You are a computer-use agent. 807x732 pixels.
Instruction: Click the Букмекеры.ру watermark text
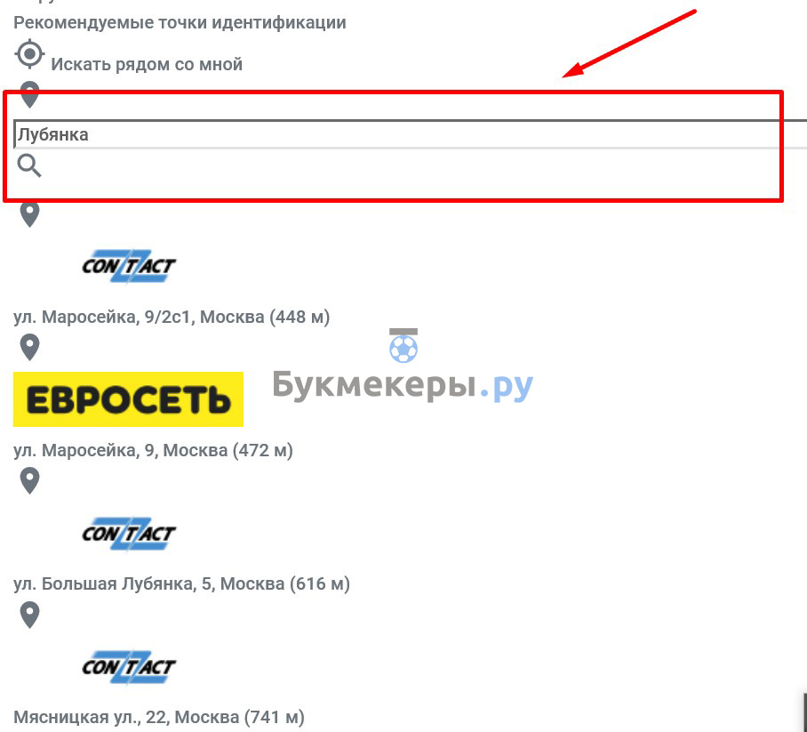tap(403, 385)
